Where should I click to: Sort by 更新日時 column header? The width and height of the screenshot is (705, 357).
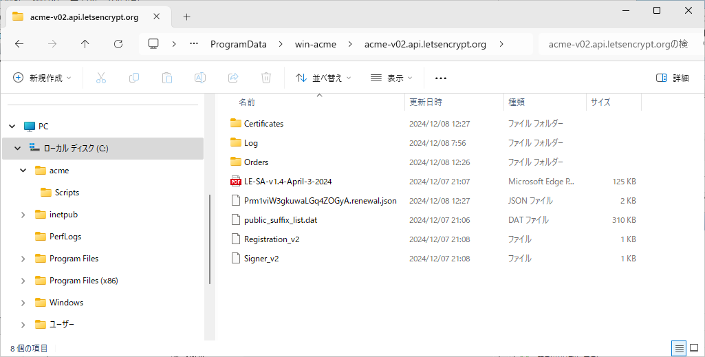click(x=425, y=102)
